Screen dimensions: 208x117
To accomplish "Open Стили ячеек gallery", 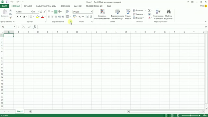I will click(x=128, y=14).
